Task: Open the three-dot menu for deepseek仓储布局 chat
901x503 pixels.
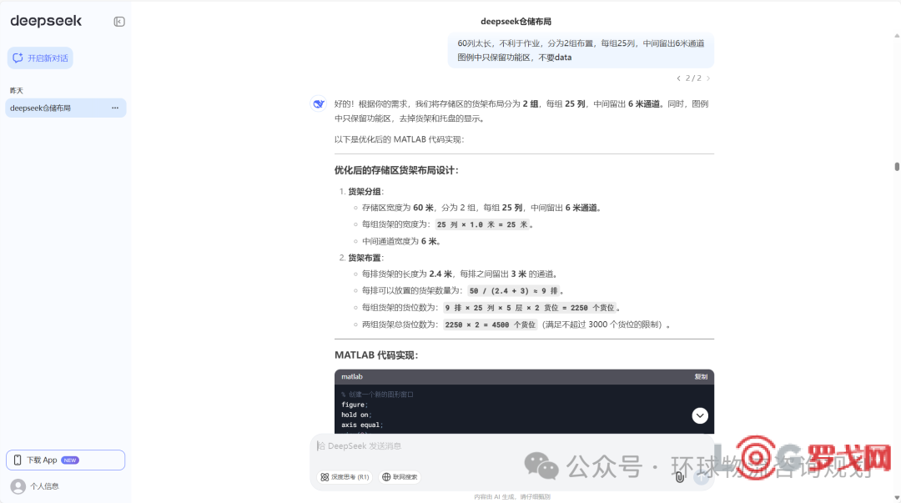Action: pos(115,108)
